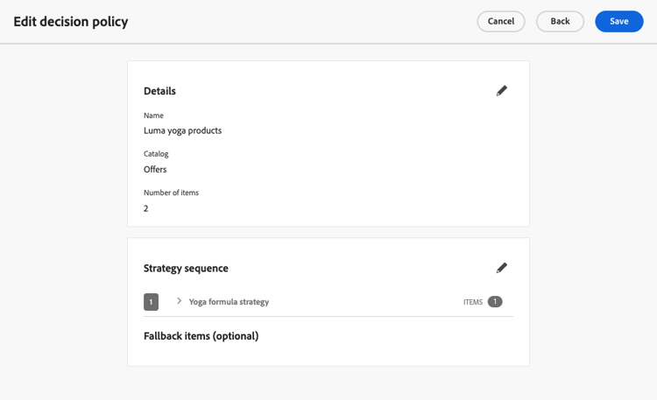The height and width of the screenshot is (400, 657).
Task: Save the decision policy
Action: (619, 22)
